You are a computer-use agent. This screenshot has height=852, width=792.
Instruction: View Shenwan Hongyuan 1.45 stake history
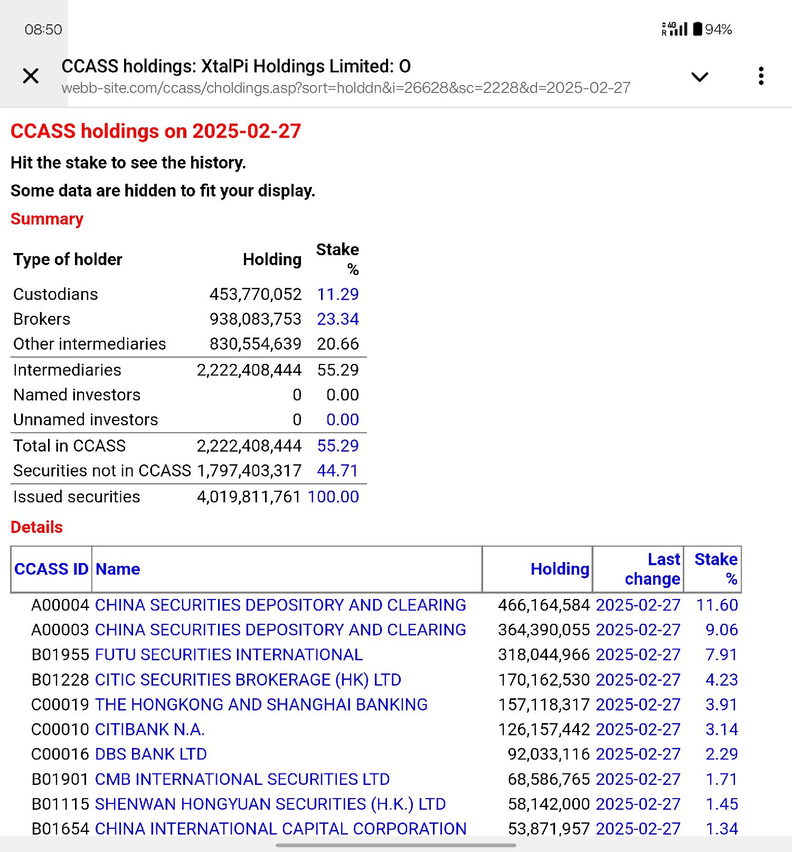point(722,804)
